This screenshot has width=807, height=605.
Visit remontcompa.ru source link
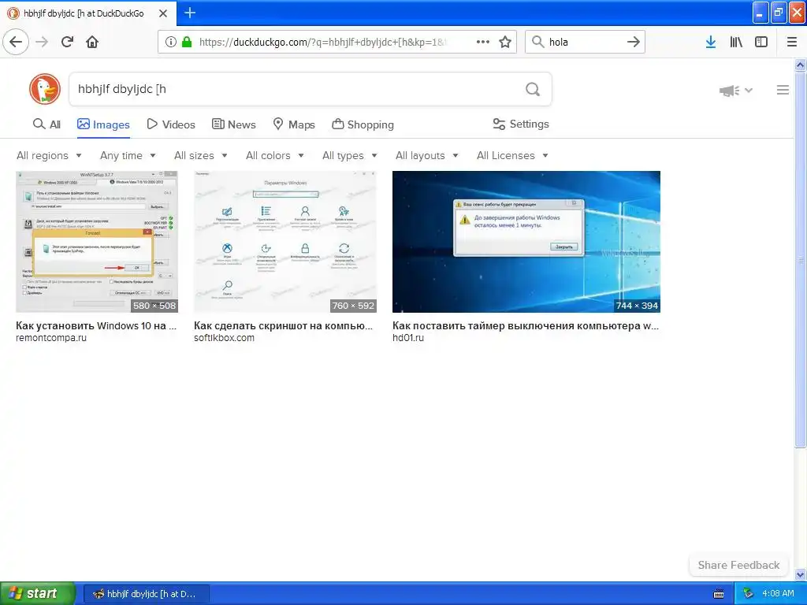[x=51, y=338]
